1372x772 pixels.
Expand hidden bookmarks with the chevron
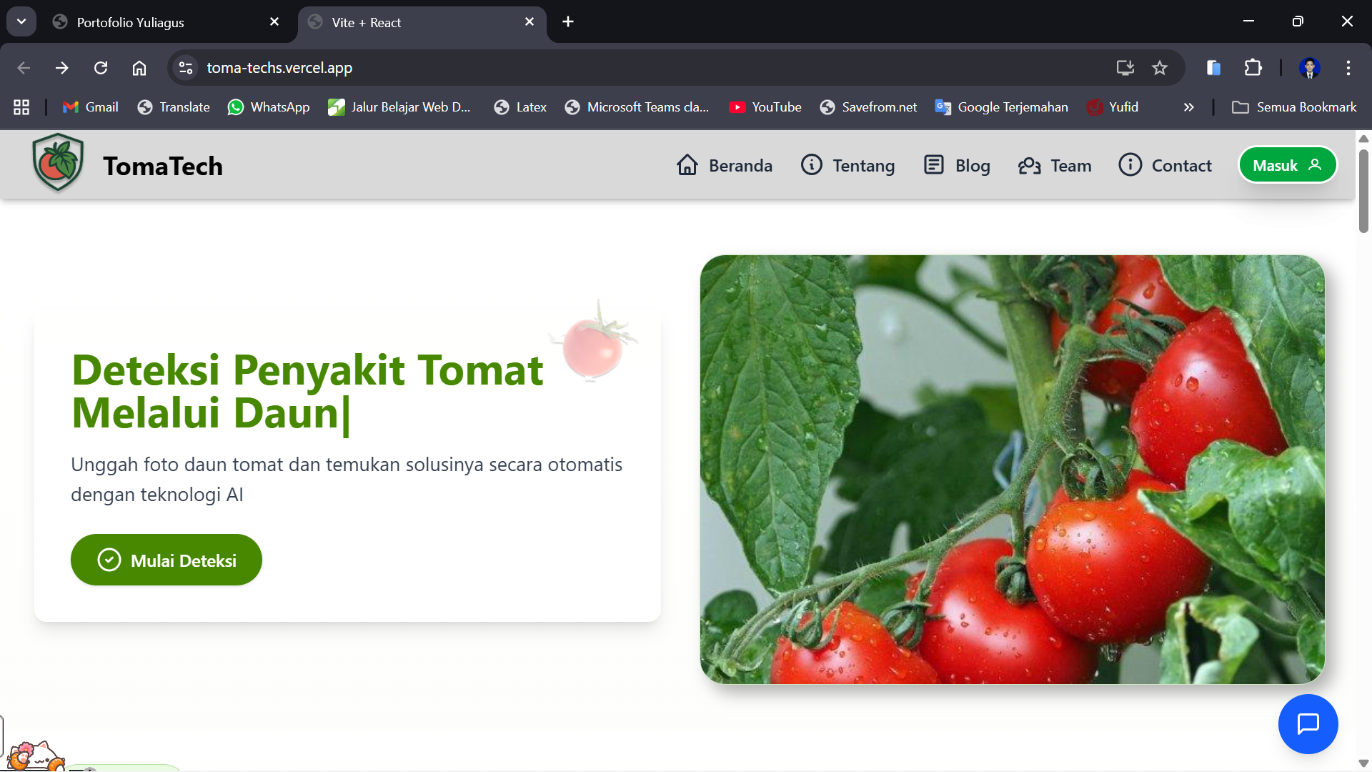coord(1188,107)
